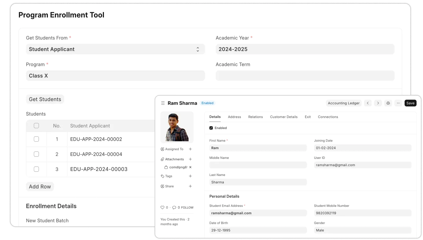The image size is (423, 240).
Task: Add assignee with Assigned To plus icon
Action: tap(190, 149)
